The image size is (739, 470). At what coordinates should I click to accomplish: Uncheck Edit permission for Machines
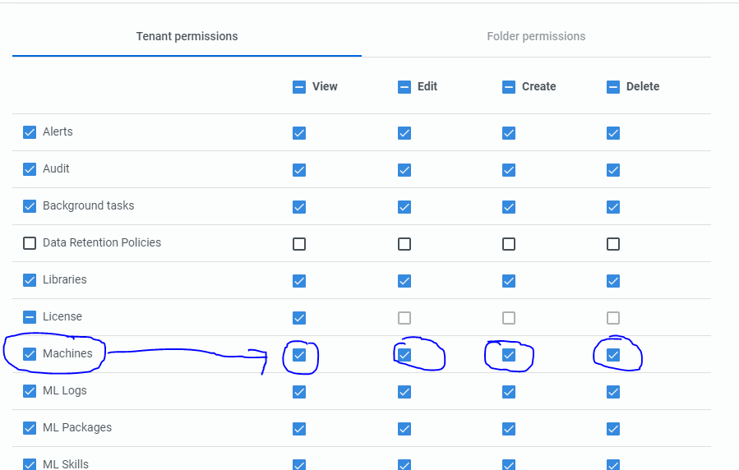pyautogui.click(x=404, y=355)
